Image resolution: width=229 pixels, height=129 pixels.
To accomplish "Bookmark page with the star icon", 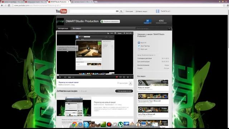I will pos(224,5).
